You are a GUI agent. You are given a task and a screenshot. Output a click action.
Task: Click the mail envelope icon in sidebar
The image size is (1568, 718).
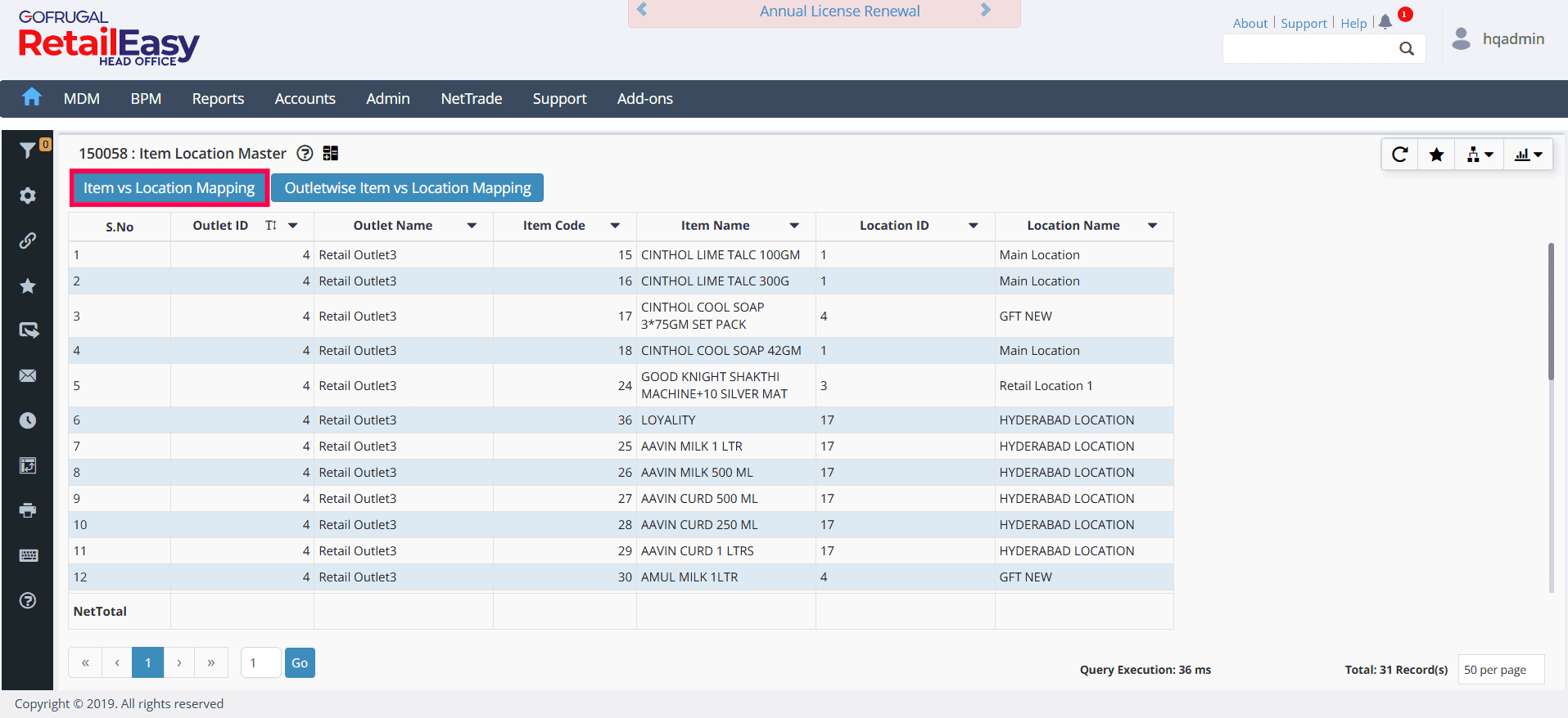(28, 375)
